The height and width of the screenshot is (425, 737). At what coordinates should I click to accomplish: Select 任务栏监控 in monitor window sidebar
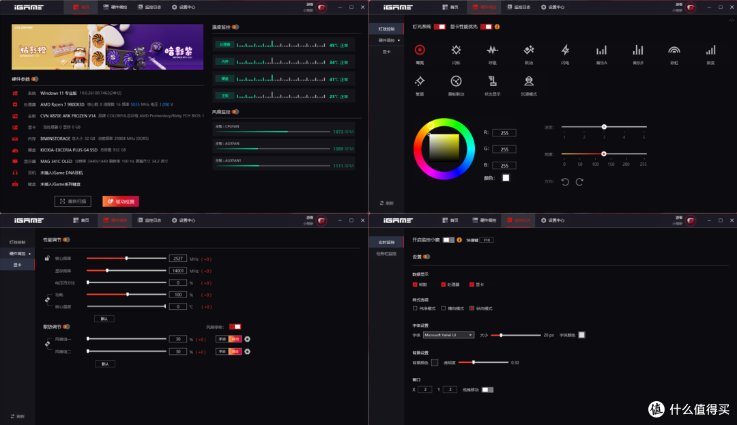tap(386, 254)
